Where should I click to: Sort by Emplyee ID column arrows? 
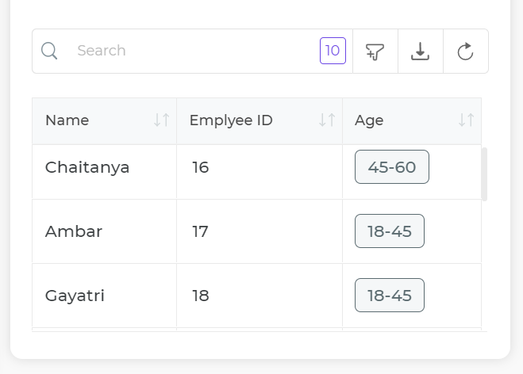pos(327,120)
